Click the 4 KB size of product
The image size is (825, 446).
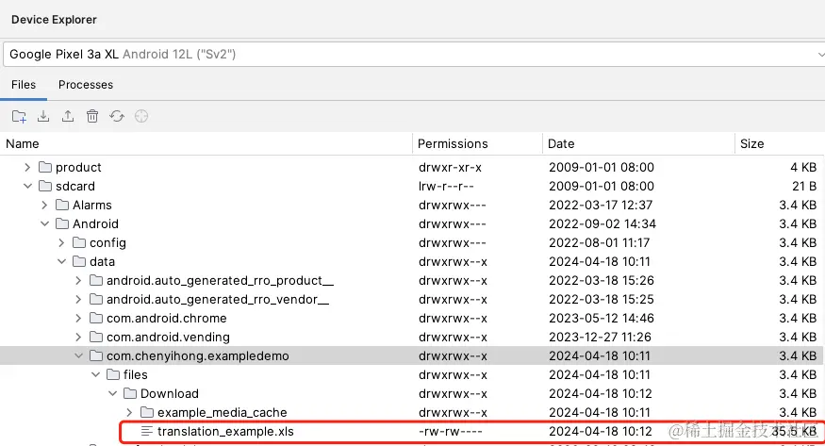tap(803, 167)
